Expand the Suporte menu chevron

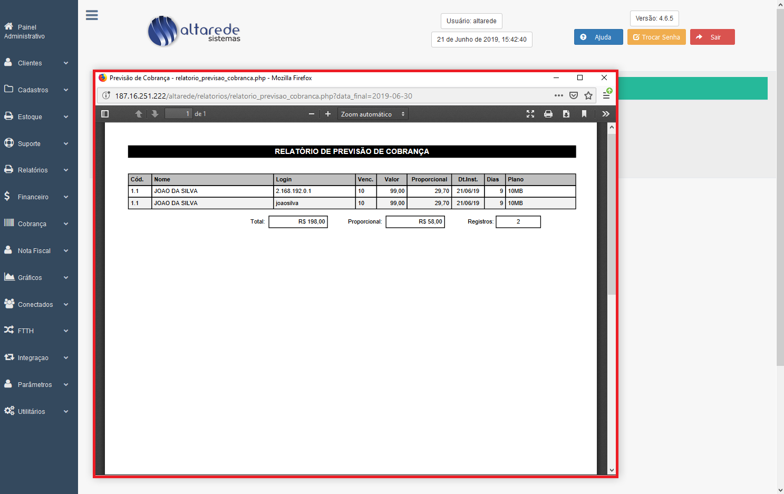[66, 143]
